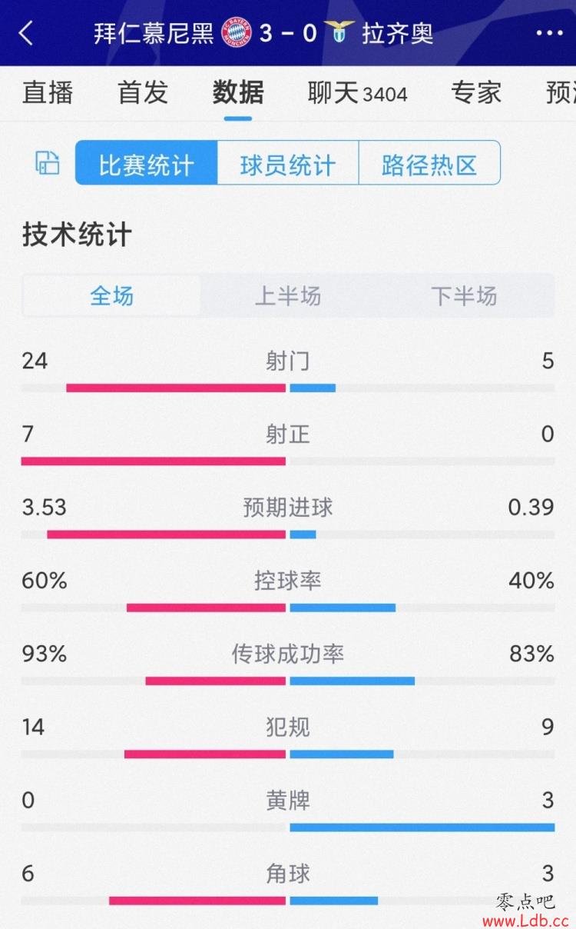Switch to the 直播 tab
The width and height of the screenshot is (576, 929).
coord(48,93)
